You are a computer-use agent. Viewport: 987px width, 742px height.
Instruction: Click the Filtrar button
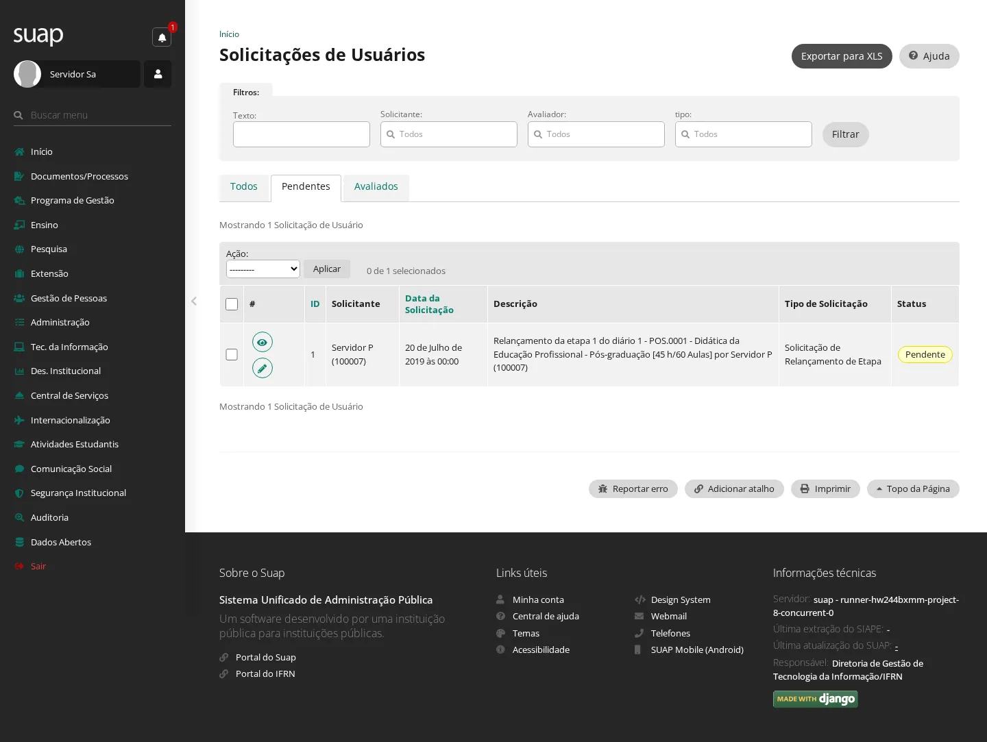pos(846,134)
